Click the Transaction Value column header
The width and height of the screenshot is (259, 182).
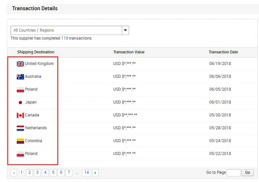129,52
